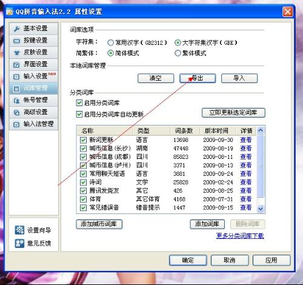The image size is (303, 285).
Task: Click the icon beside 输入设置
Action: (16, 77)
